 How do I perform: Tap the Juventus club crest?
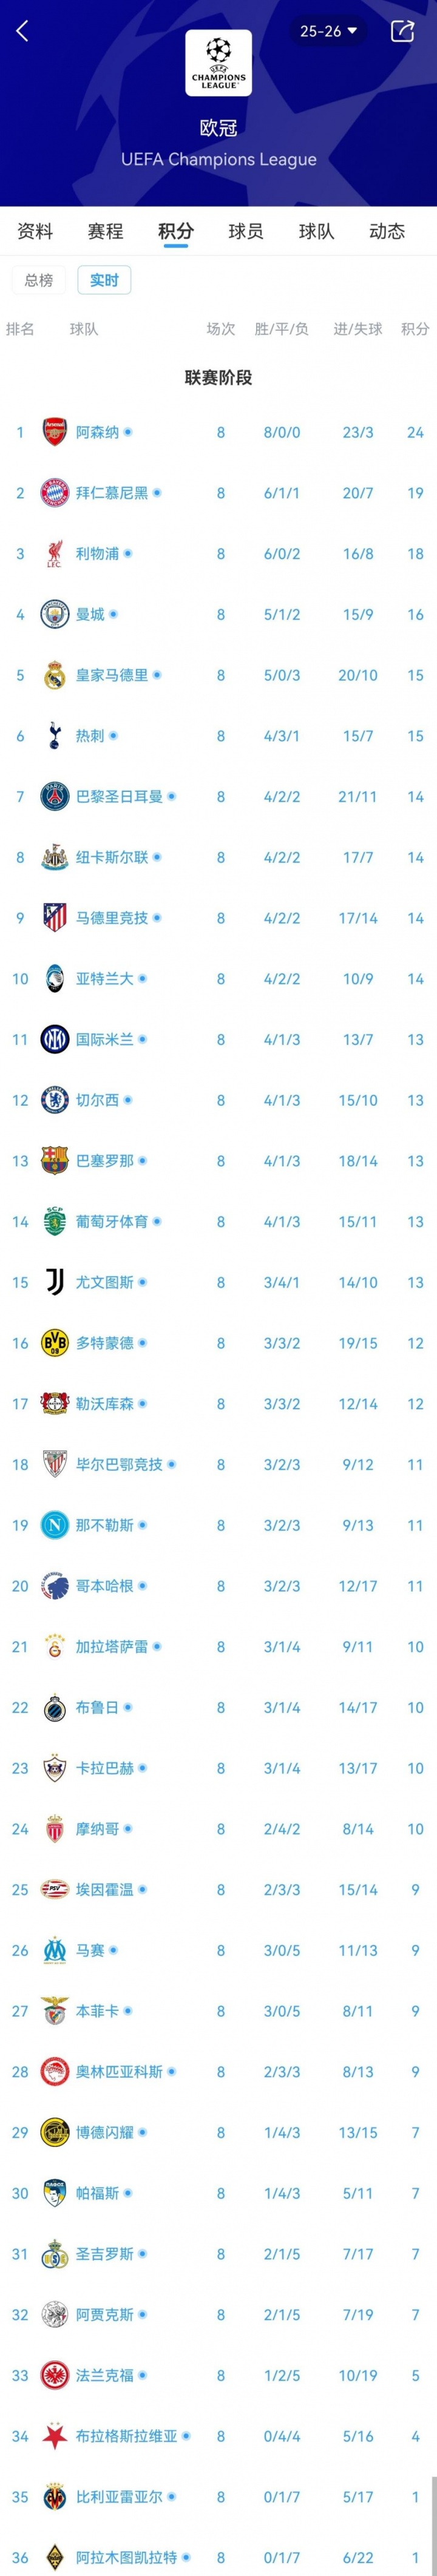(x=54, y=1282)
